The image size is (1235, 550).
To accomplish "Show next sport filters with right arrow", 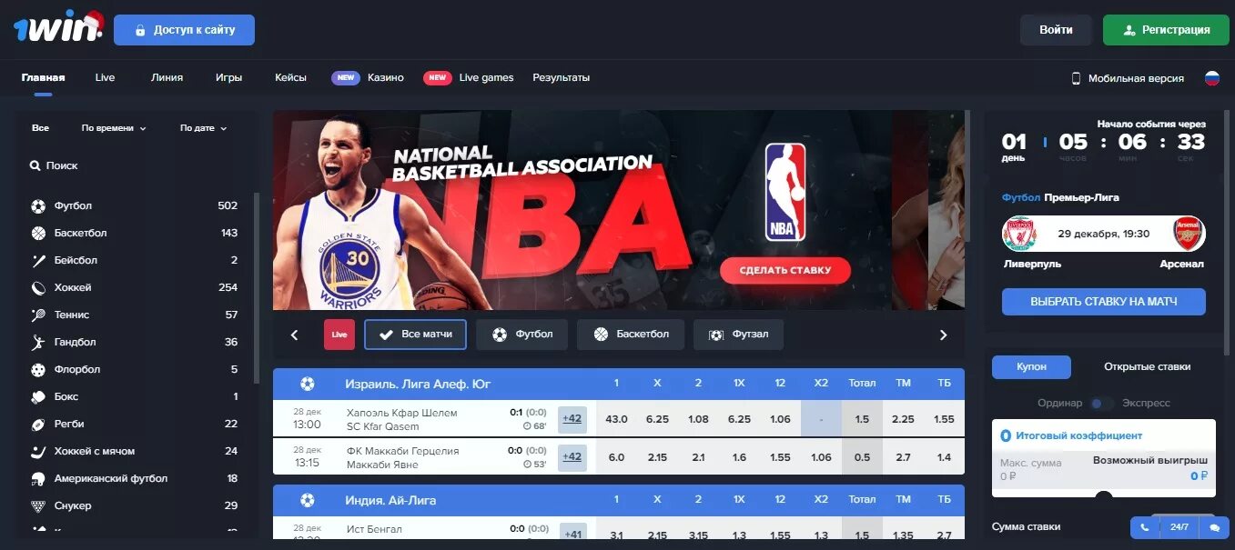I will coord(944,335).
